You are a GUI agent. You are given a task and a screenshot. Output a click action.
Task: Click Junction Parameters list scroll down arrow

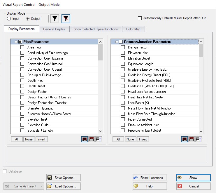[201, 131]
